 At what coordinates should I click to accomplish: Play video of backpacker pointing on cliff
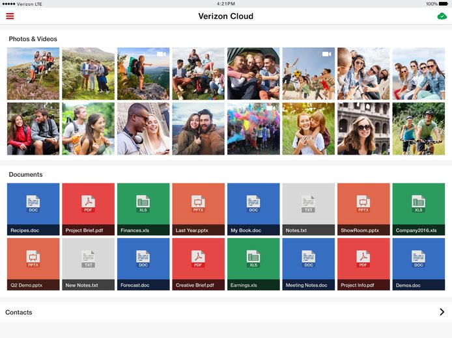tap(143, 73)
